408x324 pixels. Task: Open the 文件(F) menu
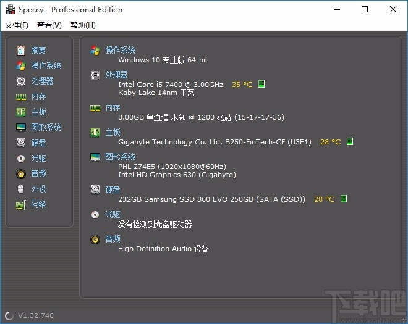17,25
